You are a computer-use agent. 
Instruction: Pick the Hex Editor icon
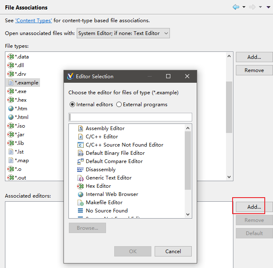pos(80,186)
